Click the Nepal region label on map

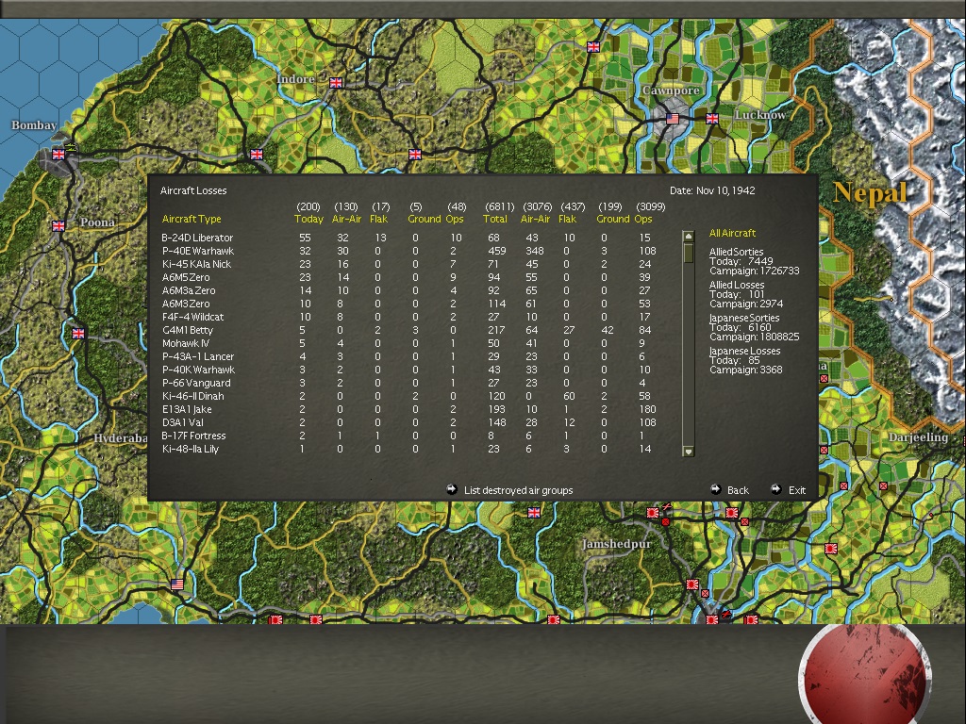point(870,192)
